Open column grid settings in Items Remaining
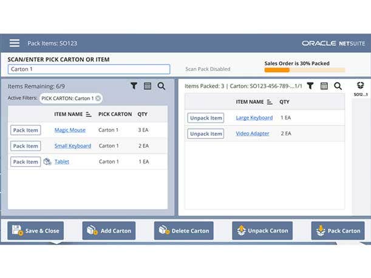Screen dimensions: 371x278 148,86
